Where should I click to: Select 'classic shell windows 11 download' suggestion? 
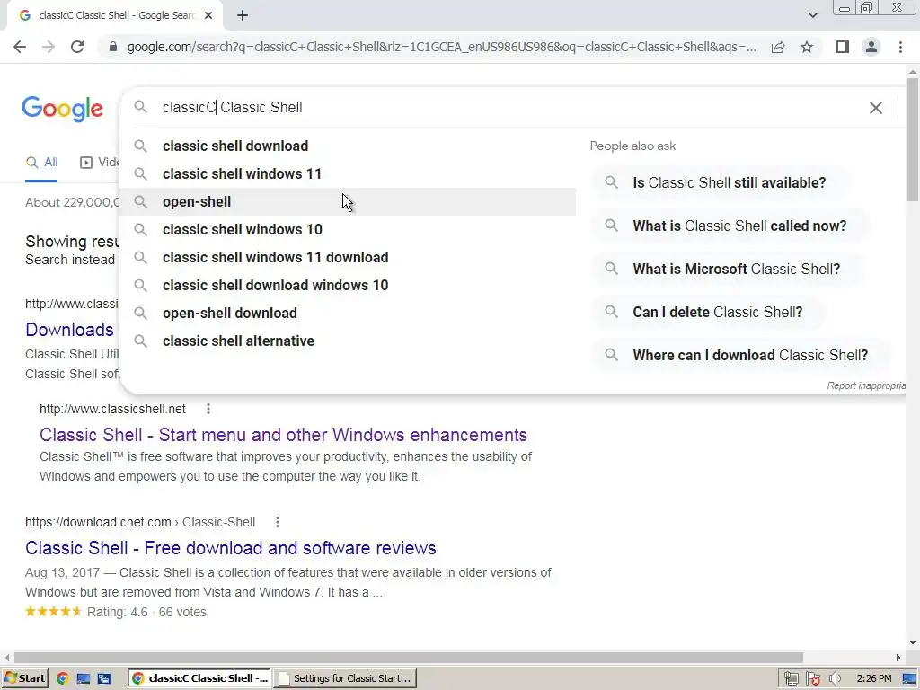(348, 258)
